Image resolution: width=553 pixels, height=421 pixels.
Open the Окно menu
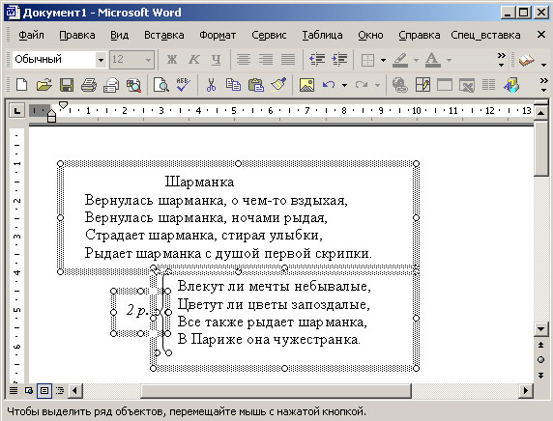coord(370,35)
